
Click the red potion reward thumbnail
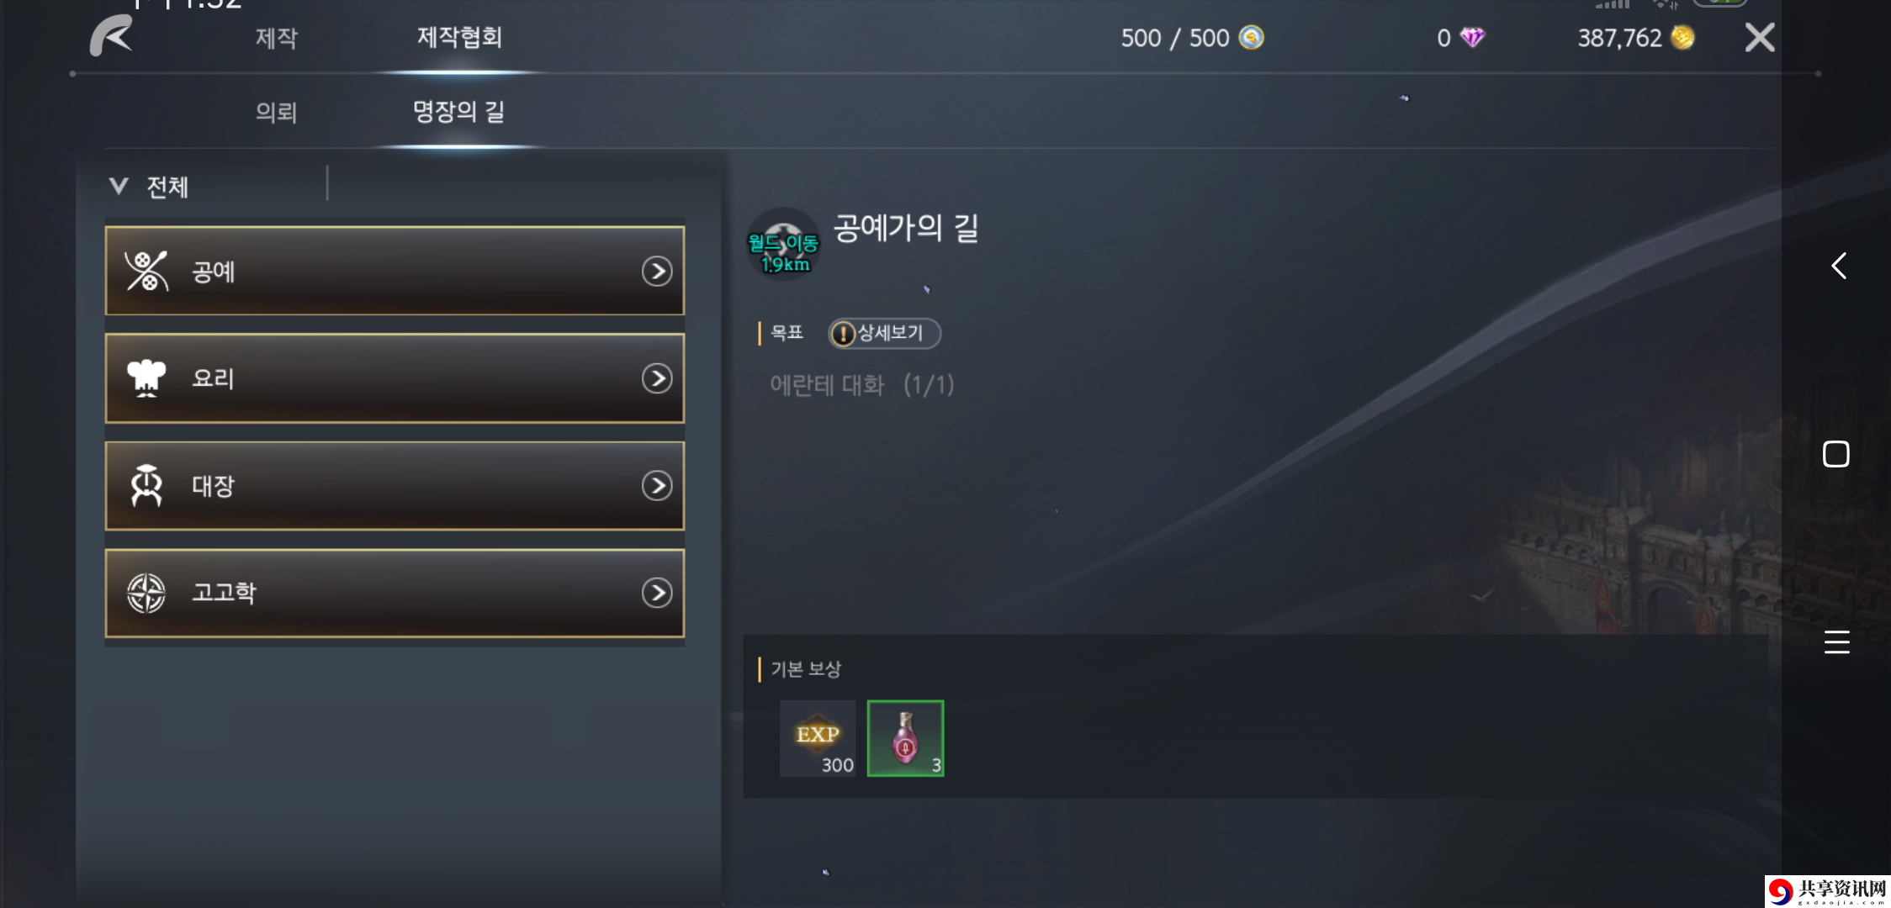905,738
